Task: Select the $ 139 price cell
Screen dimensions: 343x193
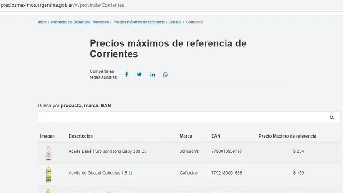Action: (299, 173)
